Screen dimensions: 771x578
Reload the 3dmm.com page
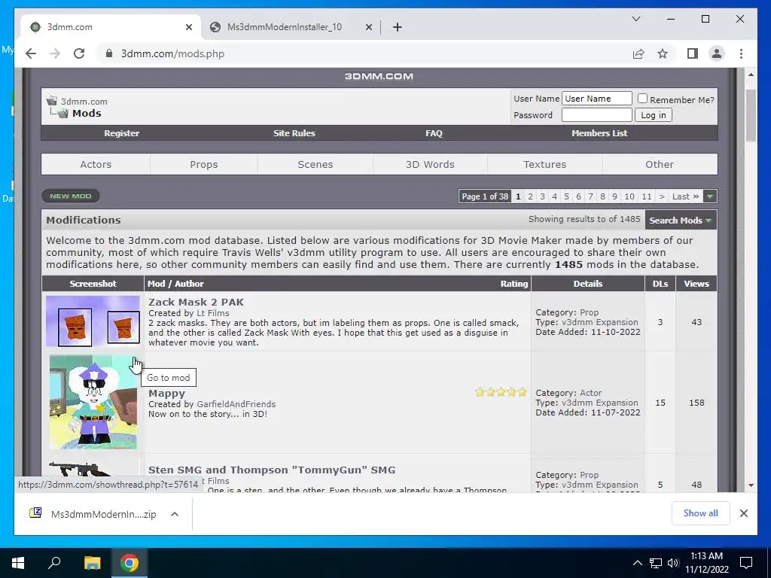[x=79, y=53]
